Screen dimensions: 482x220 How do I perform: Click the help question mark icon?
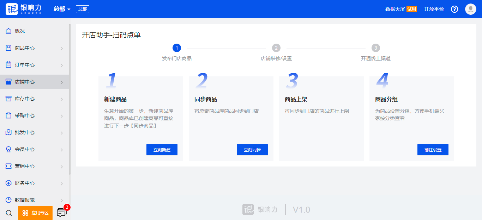click(x=454, y=9)
